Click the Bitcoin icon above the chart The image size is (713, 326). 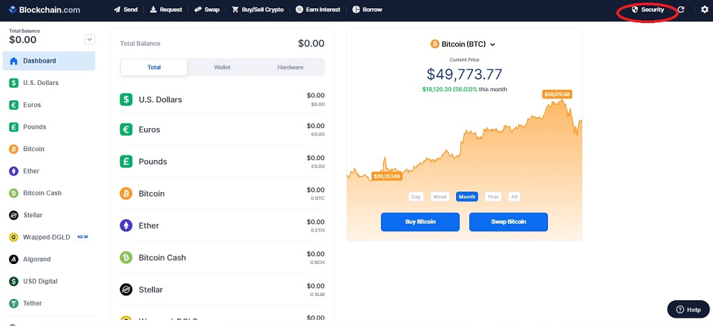tap(434, 44)
